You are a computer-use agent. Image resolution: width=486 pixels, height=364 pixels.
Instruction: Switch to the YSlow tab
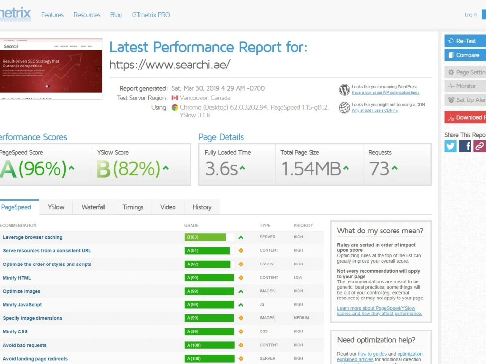pos(56,207)
